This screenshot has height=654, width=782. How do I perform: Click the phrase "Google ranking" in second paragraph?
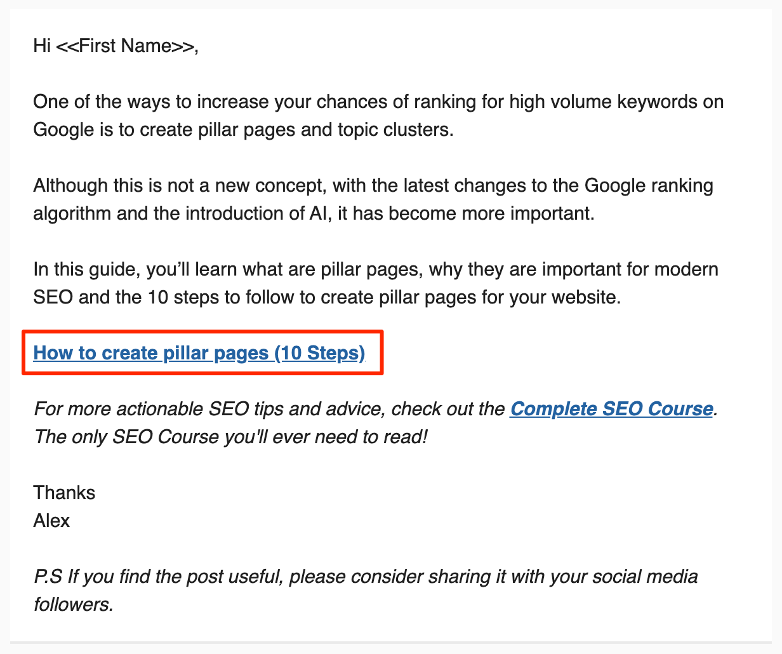(x=648, y=186)
